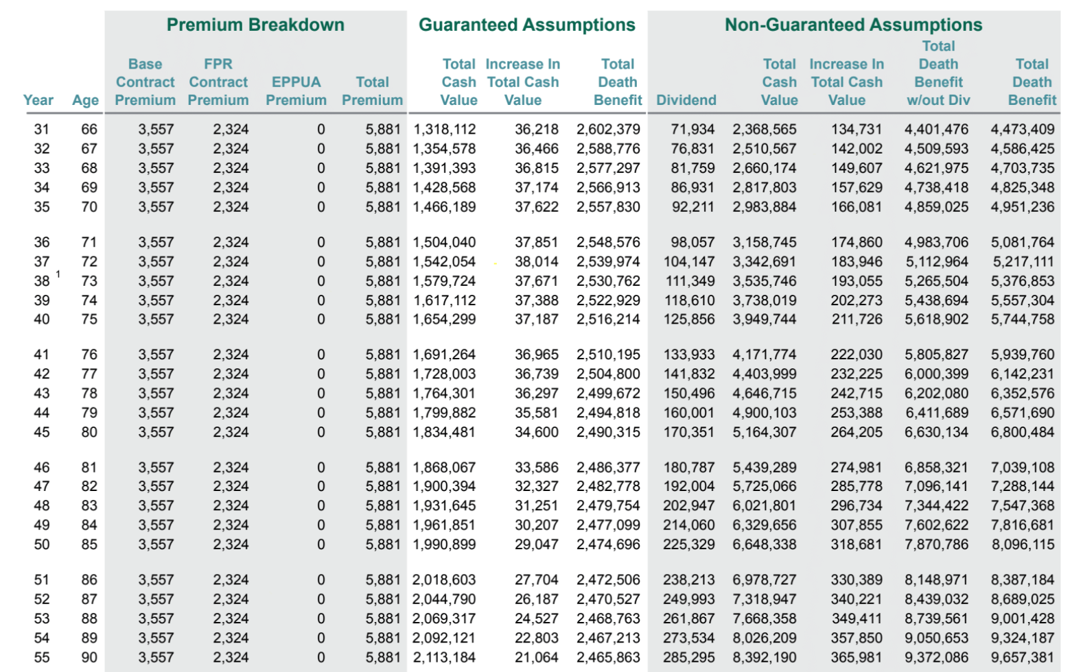Click cash value 5,164,307 in year 45
Screen dimensions: 1083x672
click(x=765, y=433)
